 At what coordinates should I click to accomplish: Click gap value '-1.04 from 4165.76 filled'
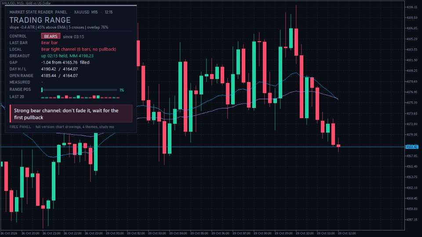(x=65, y=62)
